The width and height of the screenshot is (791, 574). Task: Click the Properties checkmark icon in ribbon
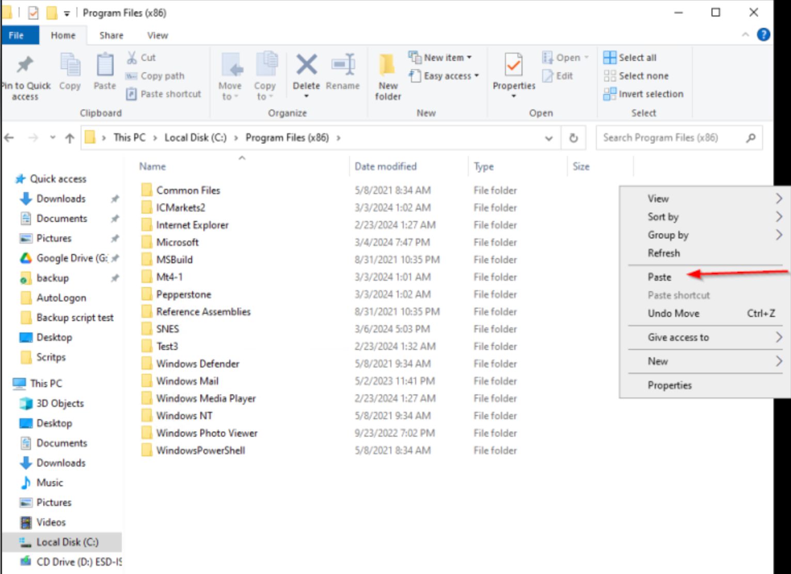[x=513, y=66]
